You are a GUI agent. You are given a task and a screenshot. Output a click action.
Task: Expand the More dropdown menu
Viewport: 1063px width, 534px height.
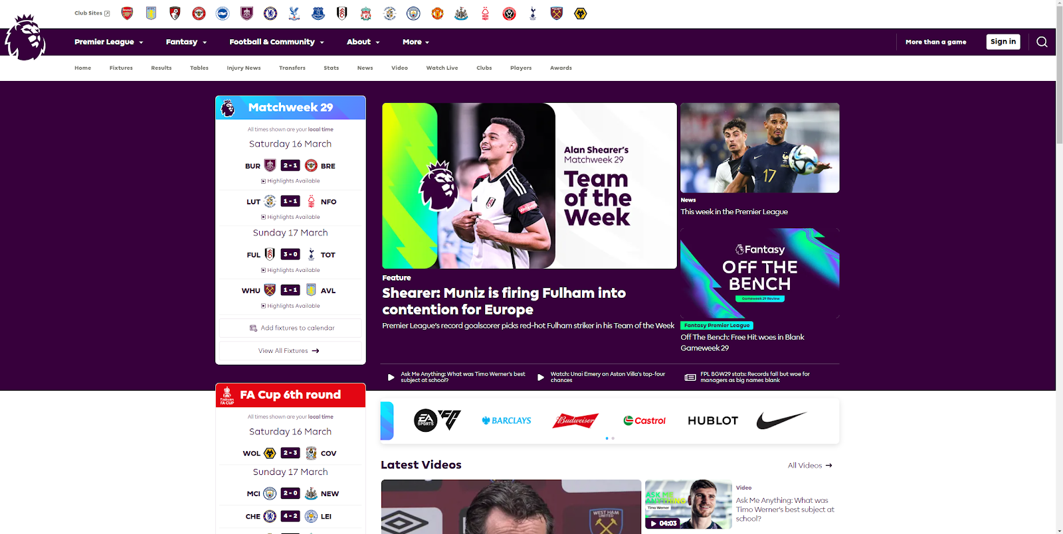[416, 42]
